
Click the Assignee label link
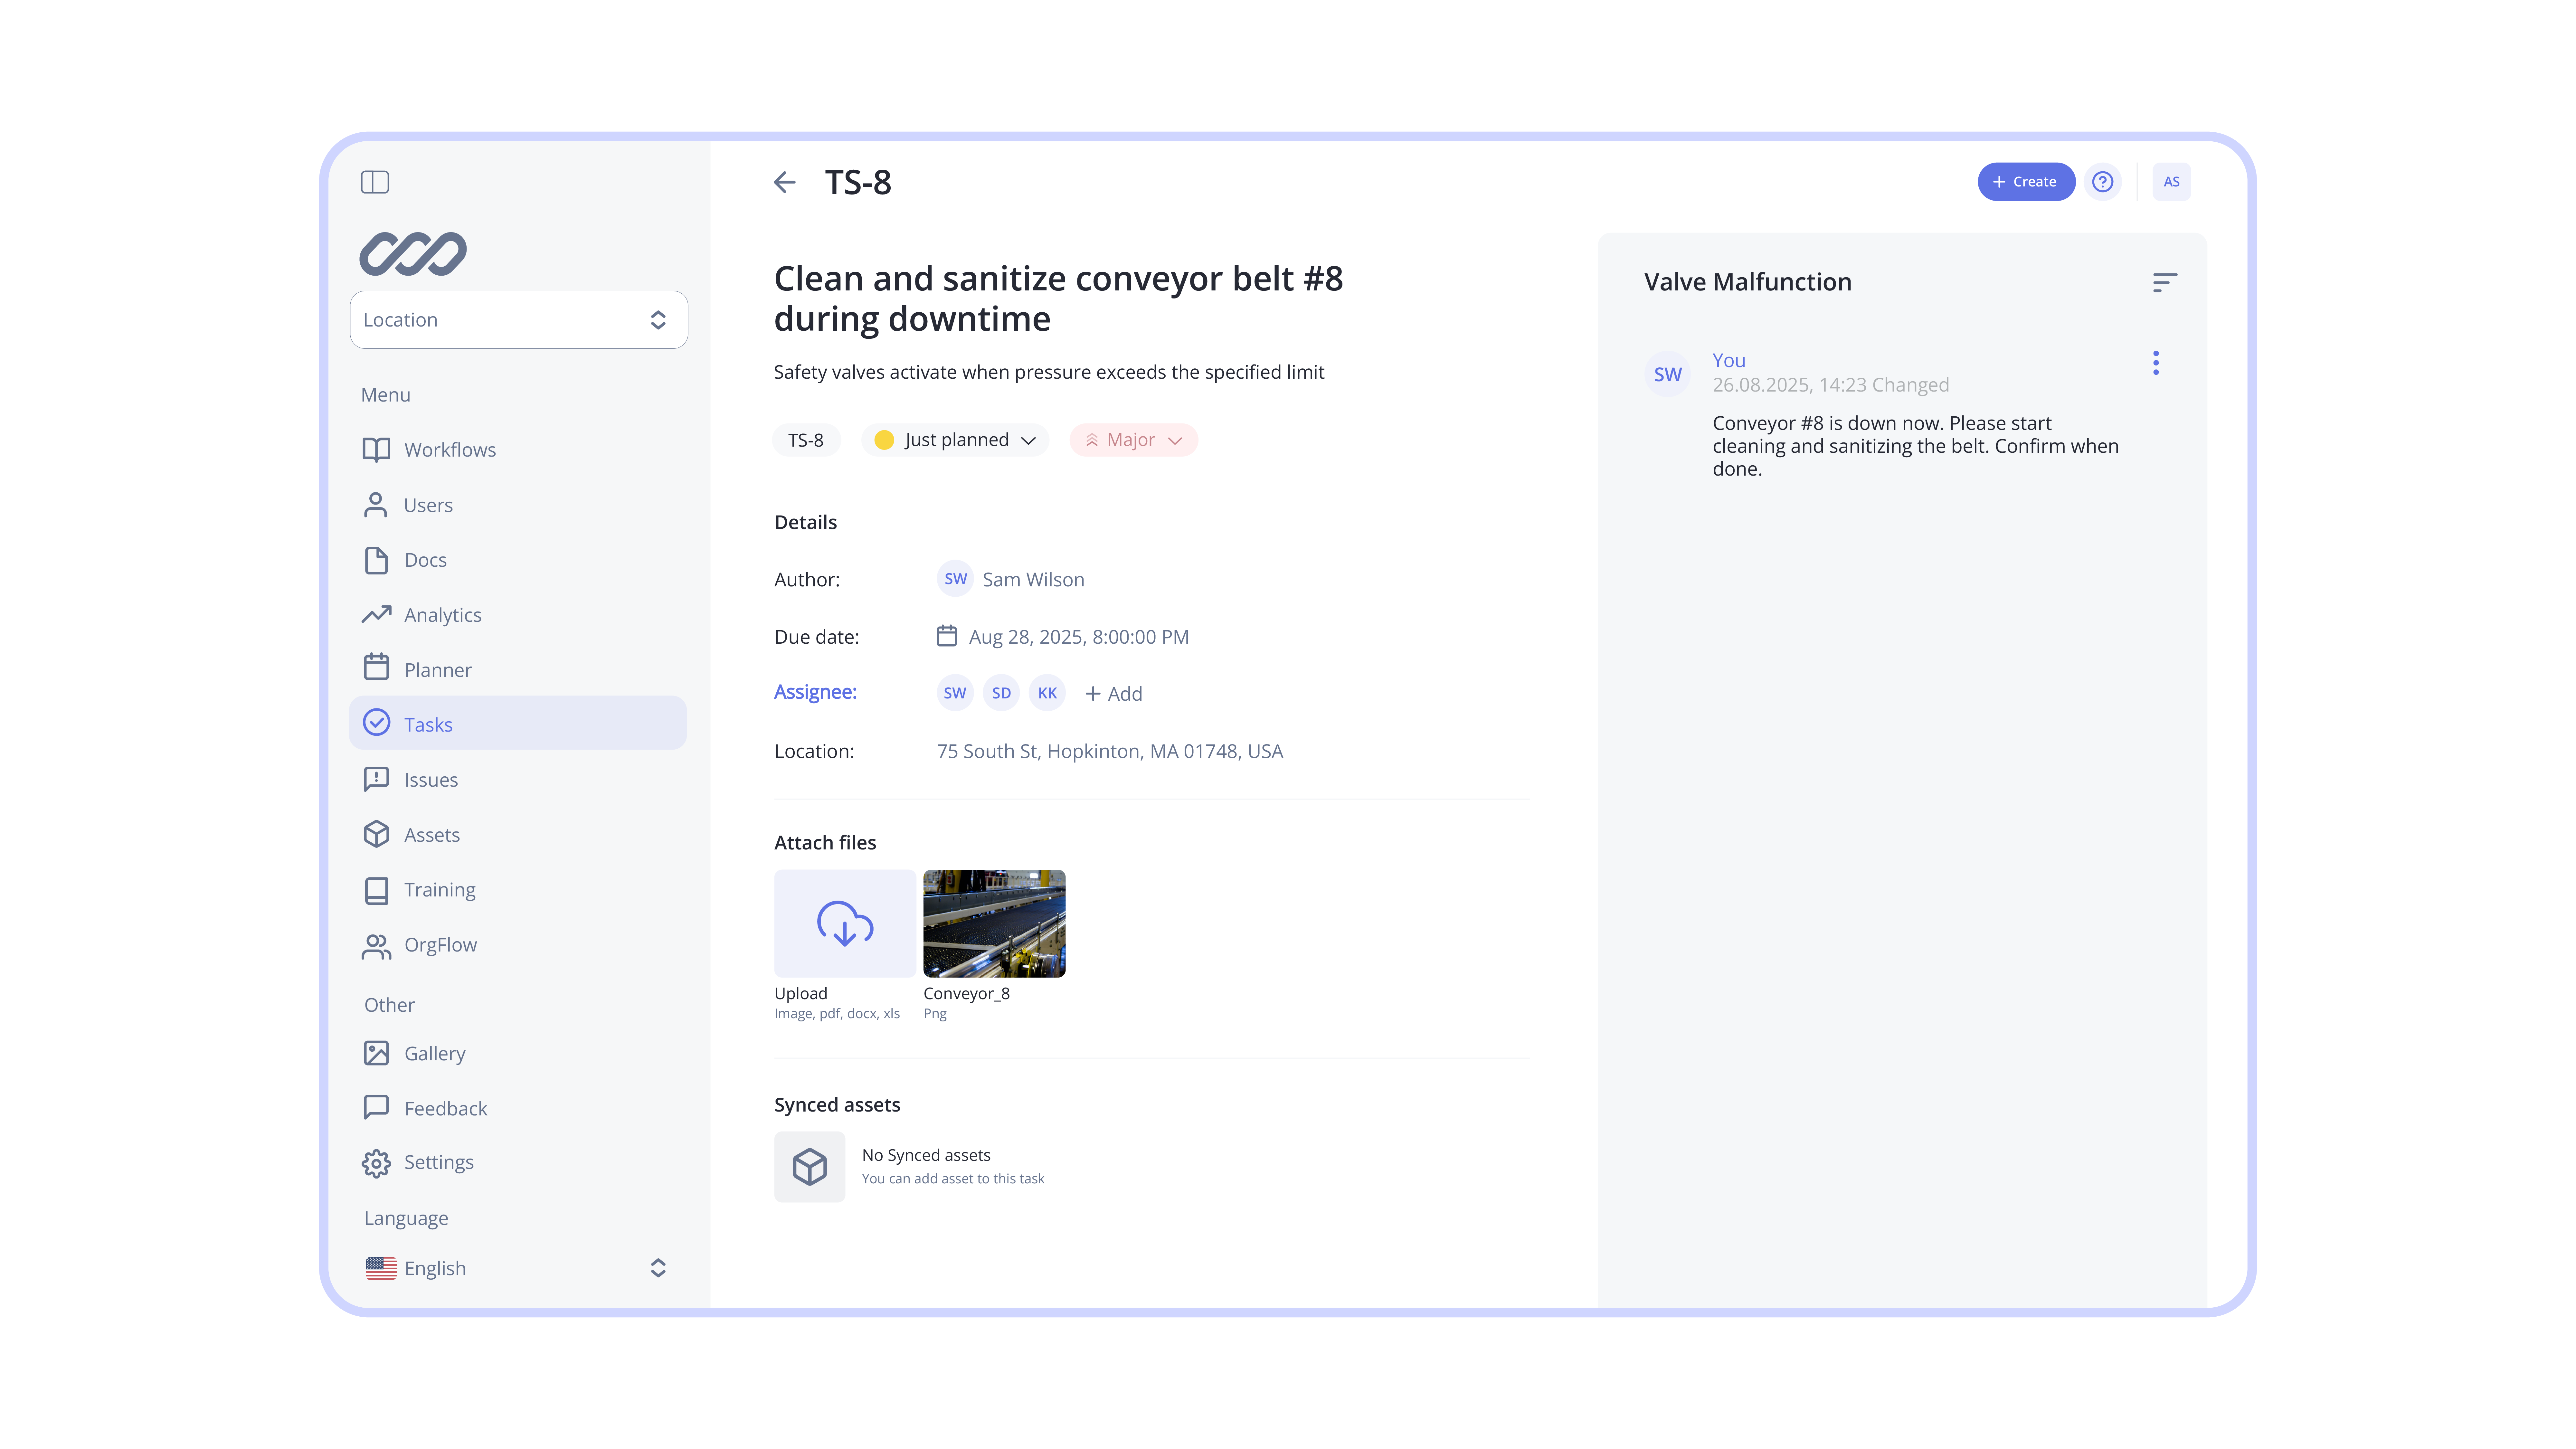point(815,692)
